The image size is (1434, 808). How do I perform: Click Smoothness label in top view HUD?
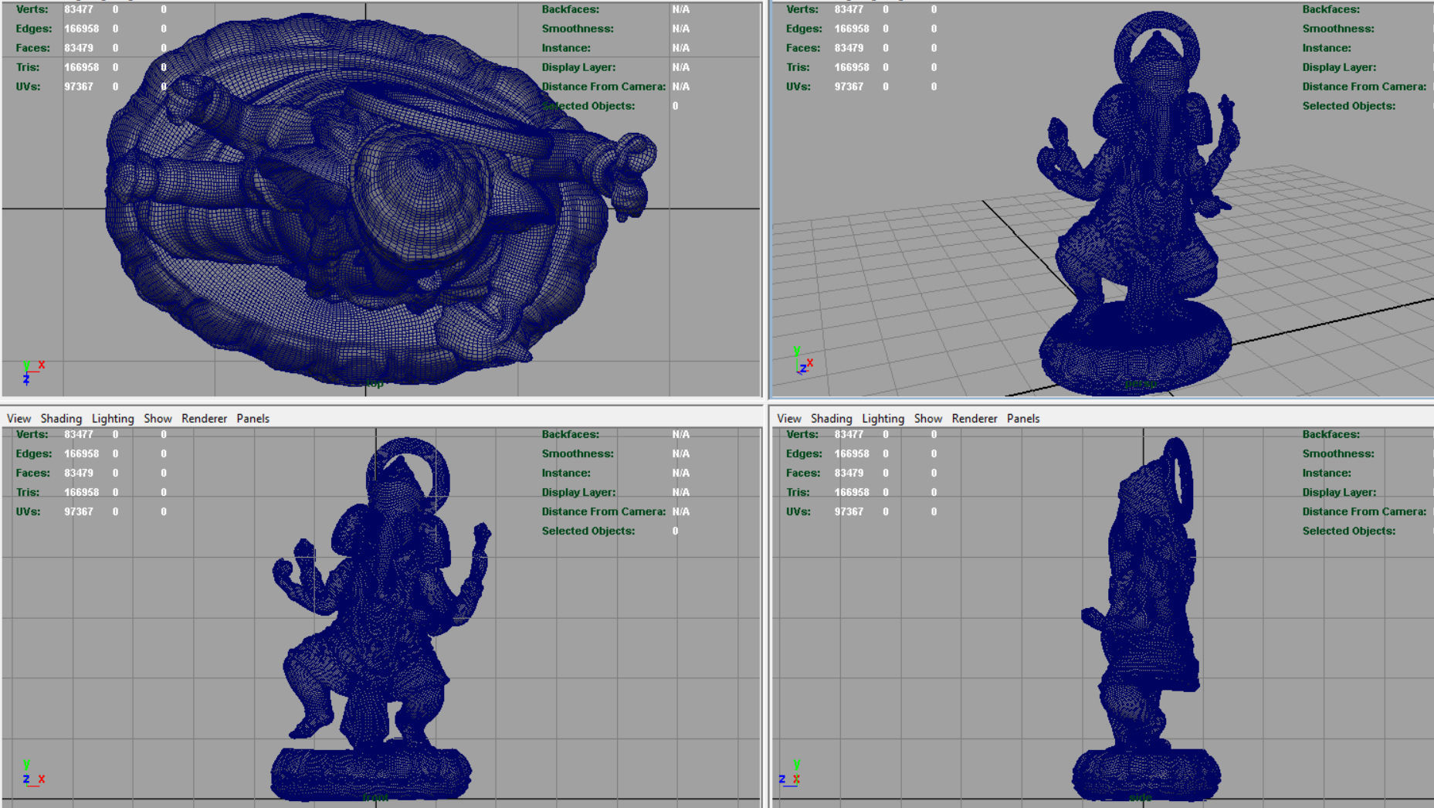(578, 29)
